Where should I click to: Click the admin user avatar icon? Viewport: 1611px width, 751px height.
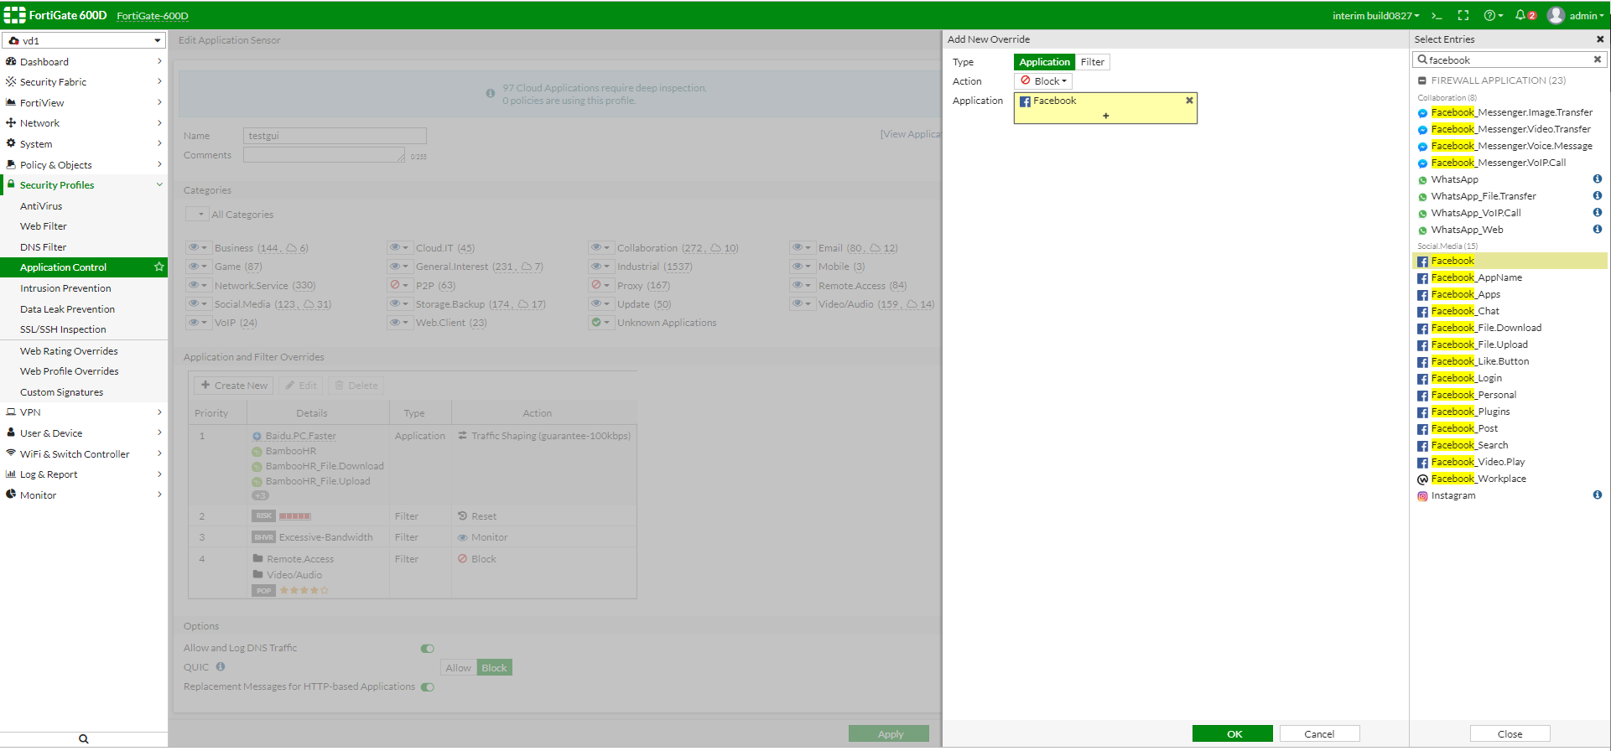[x=1556, y=15]
